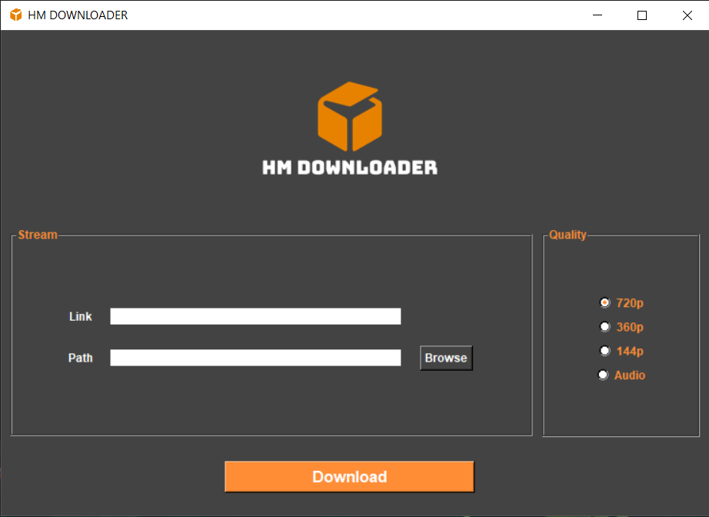709x517 pixels.
Task: Click the HM DOWNLOADER logo text
Action: [350, 168]
